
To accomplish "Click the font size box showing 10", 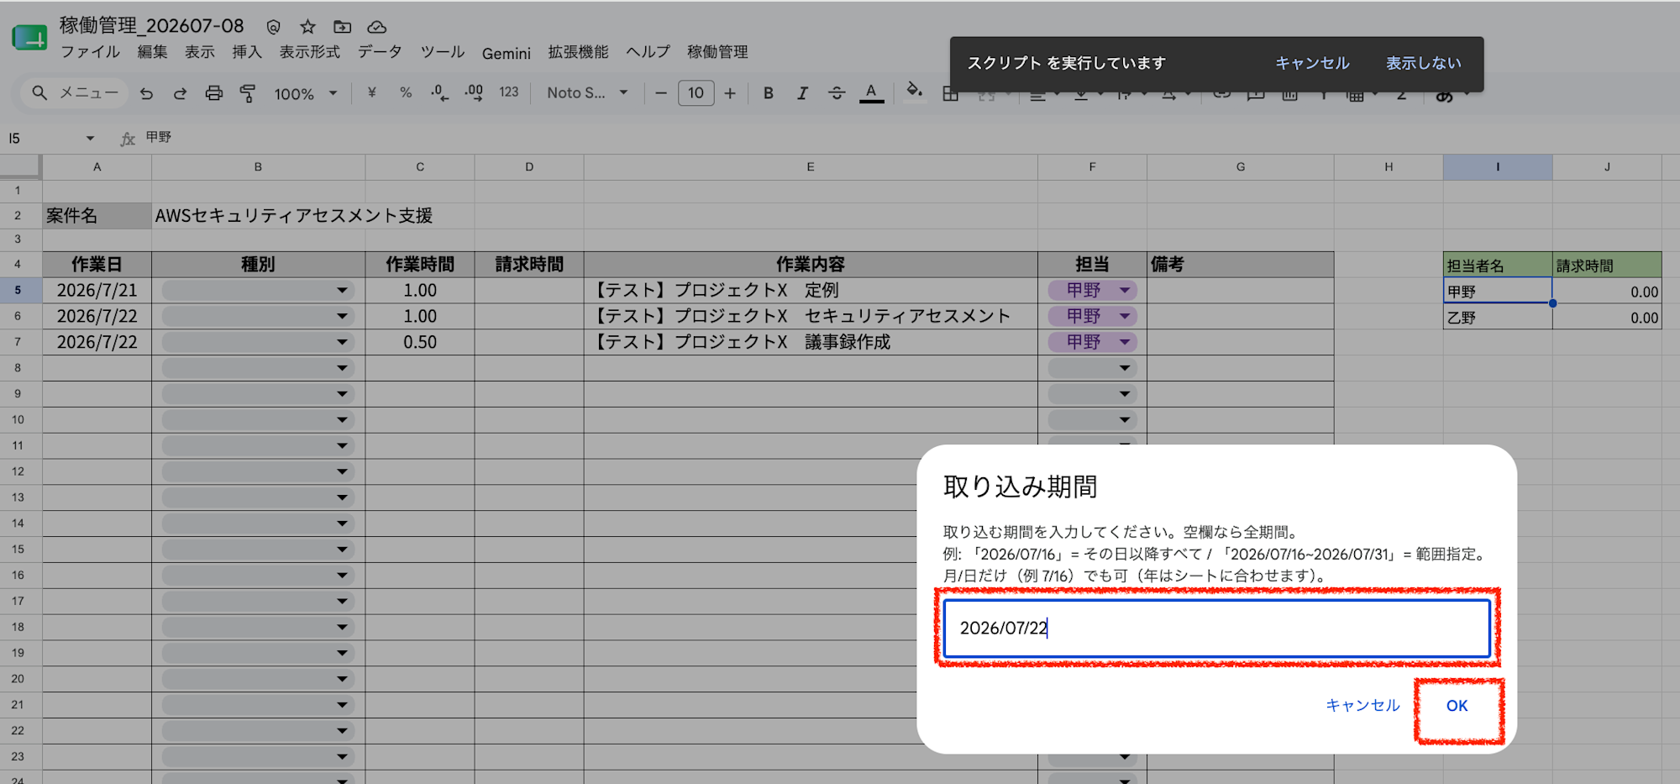I will pyautogui.click(x=696, y=93).
